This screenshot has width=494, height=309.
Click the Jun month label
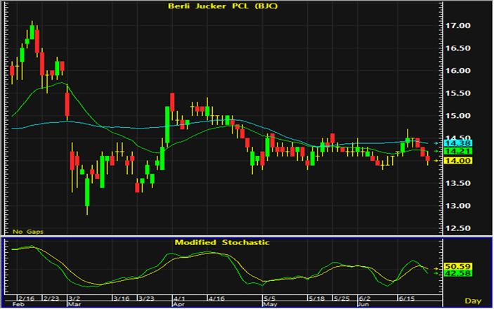(363, 304)
